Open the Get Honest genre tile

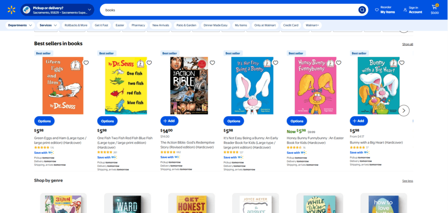pyautogui.click(x=192, y=203)
